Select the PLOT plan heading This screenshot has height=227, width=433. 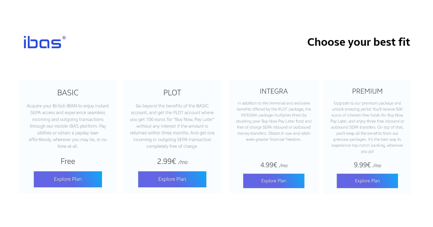coord(172,93)
